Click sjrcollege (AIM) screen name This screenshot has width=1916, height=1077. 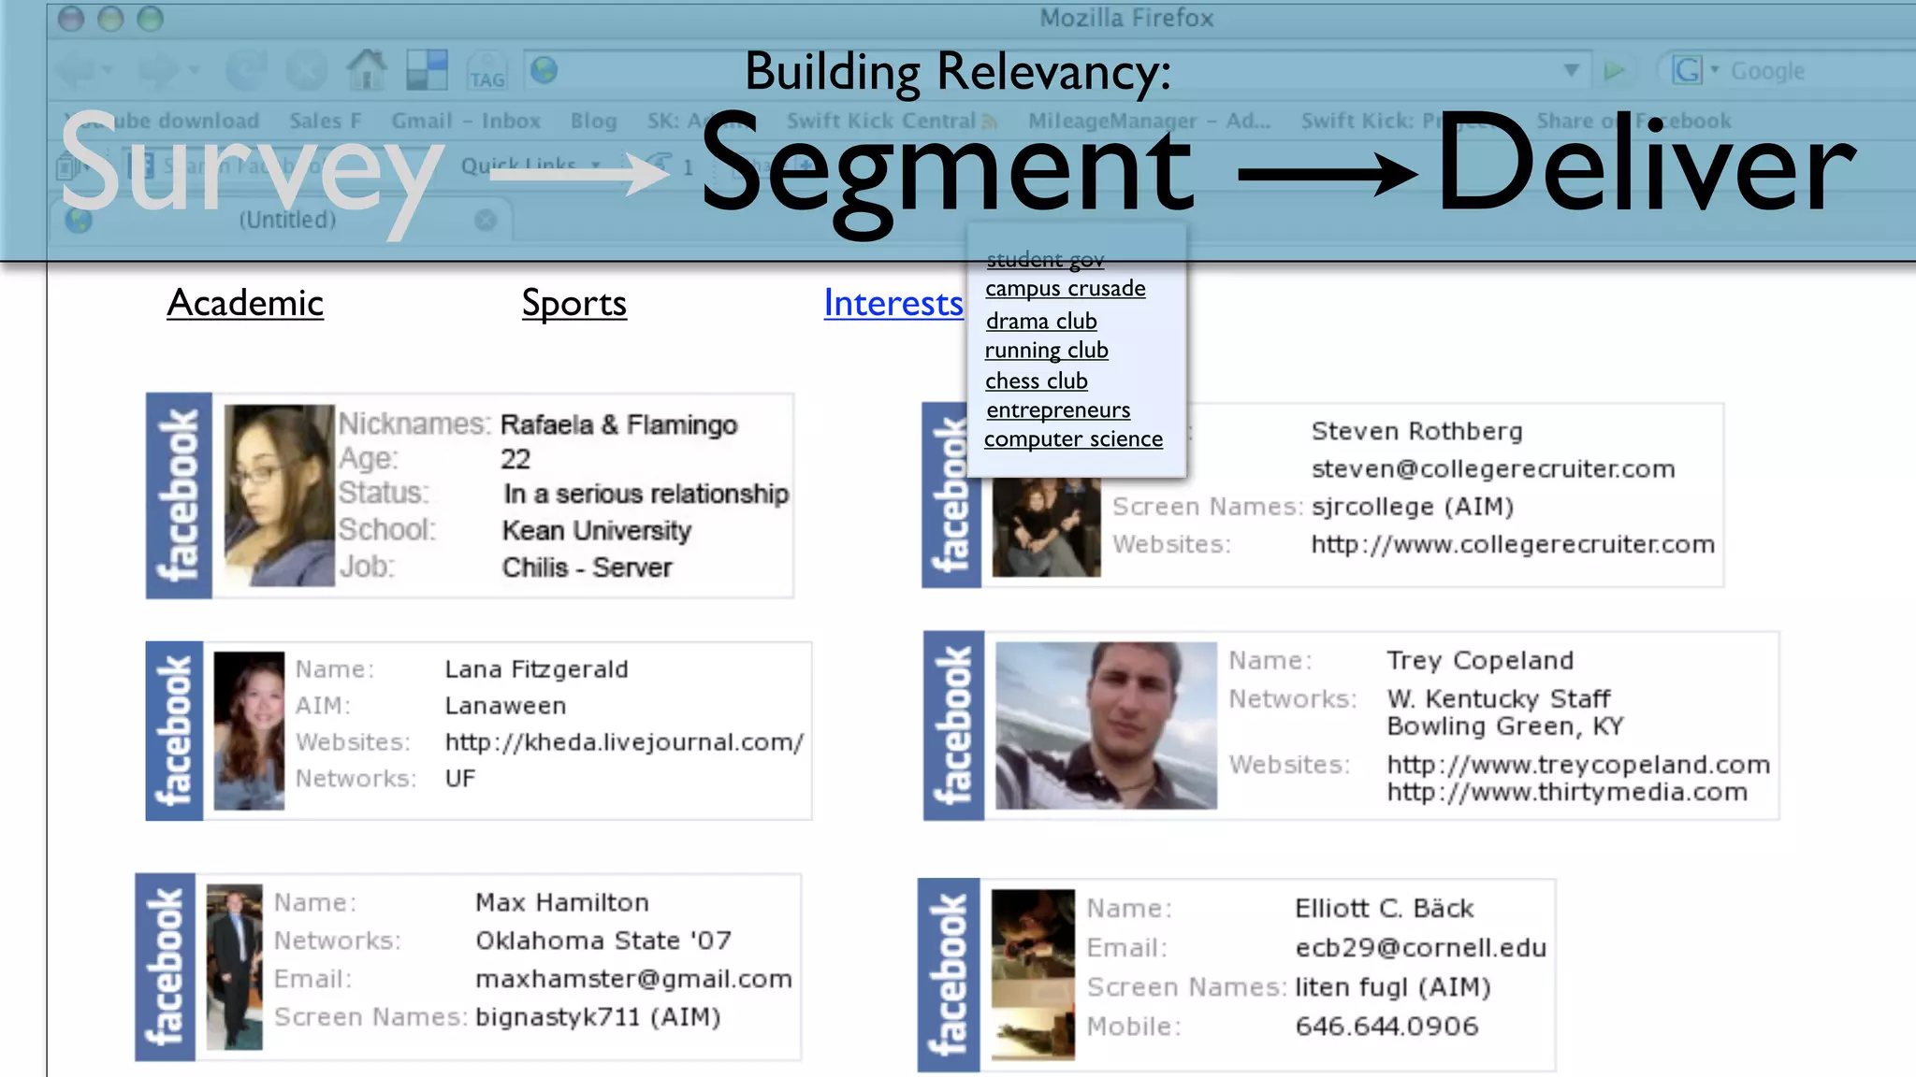(1413, 507)
